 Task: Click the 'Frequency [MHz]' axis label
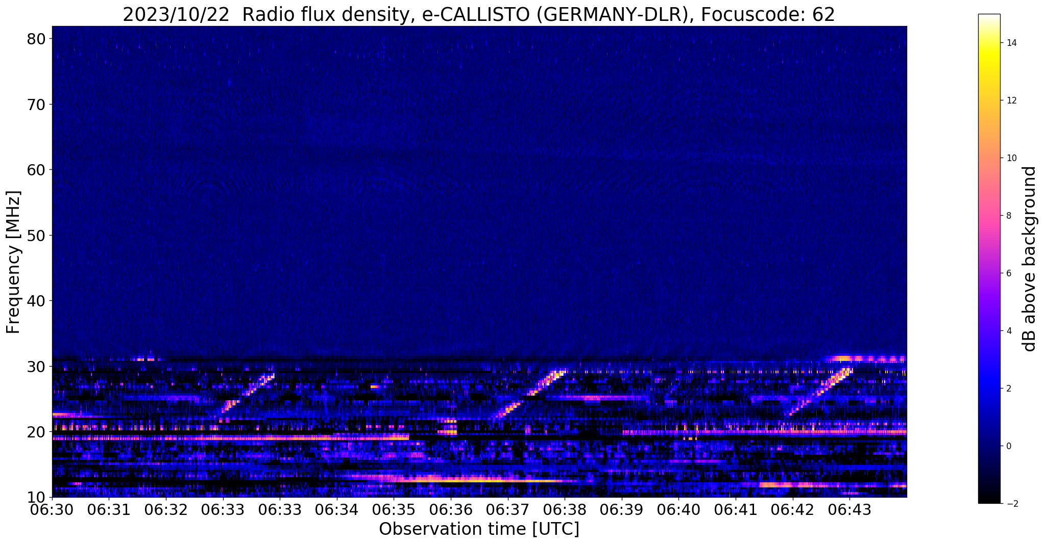(14, 262)
